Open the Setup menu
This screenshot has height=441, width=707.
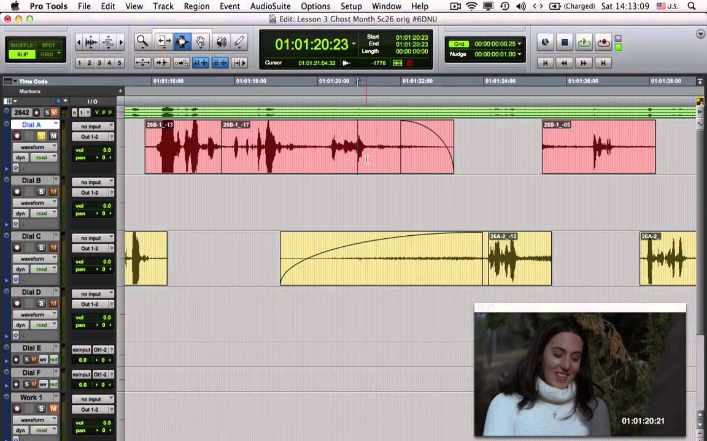click(x=351, y=6)
